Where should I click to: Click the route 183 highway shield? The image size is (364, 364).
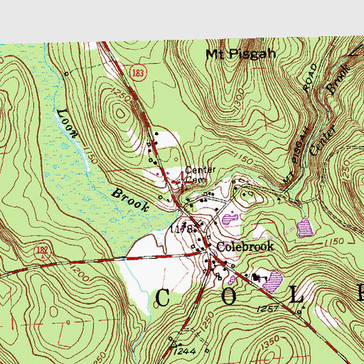click(x=138, y=73)
